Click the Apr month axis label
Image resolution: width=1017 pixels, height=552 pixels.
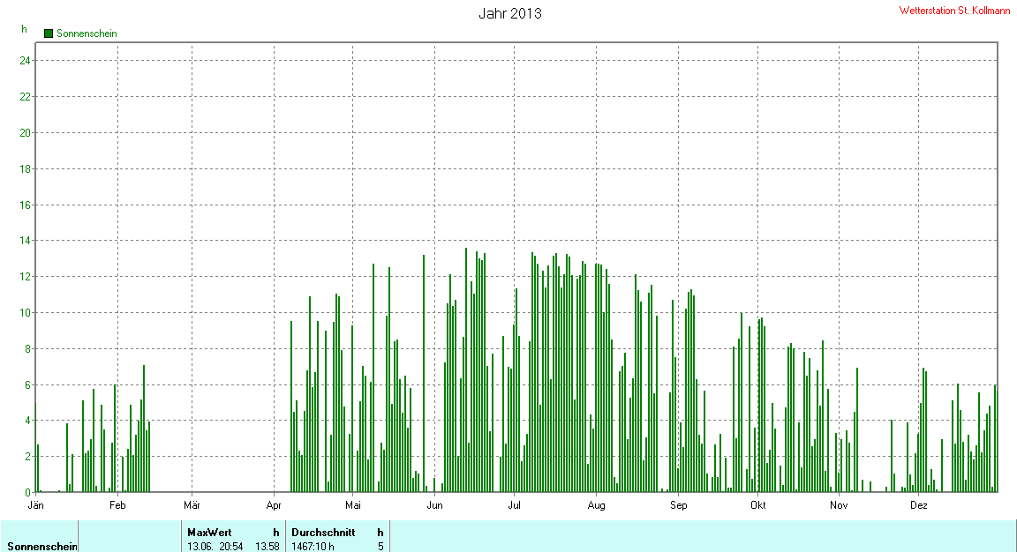point(274,504)
